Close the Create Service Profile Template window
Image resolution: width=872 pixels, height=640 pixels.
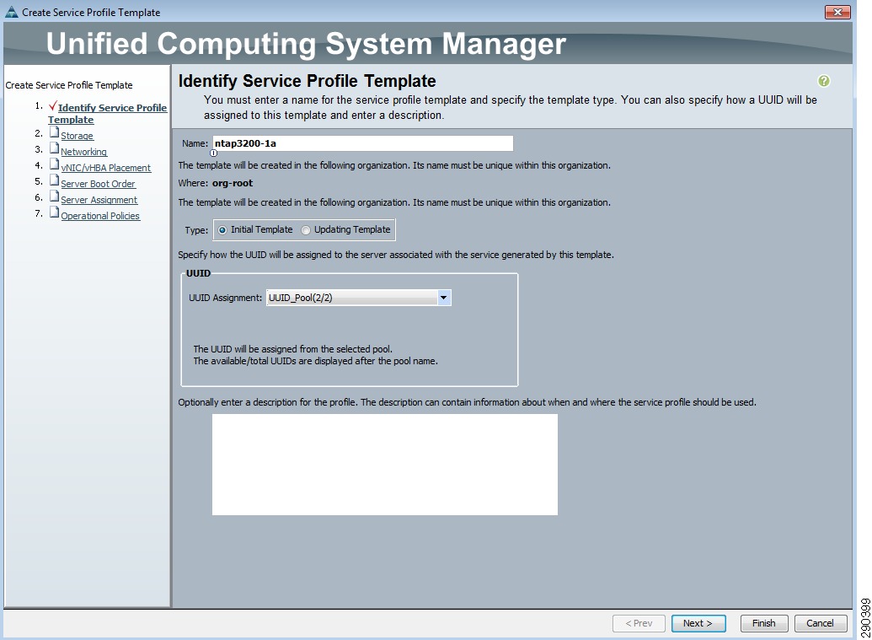(x=837, y=12)
